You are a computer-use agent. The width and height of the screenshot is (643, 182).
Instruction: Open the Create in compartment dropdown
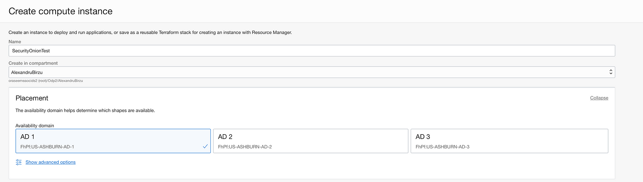click(311, 72)
